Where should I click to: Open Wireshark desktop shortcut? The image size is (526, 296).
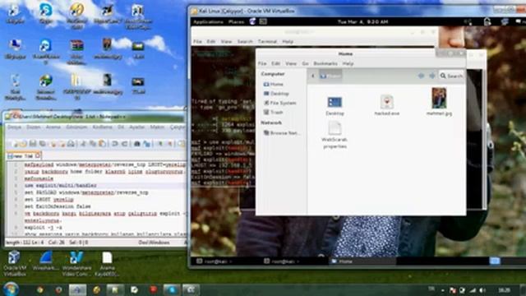(x=46, y=261)
